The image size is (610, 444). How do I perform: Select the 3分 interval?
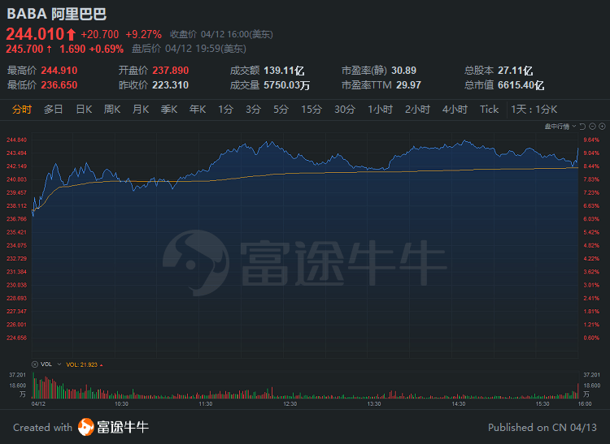click(x=253, y=110)
